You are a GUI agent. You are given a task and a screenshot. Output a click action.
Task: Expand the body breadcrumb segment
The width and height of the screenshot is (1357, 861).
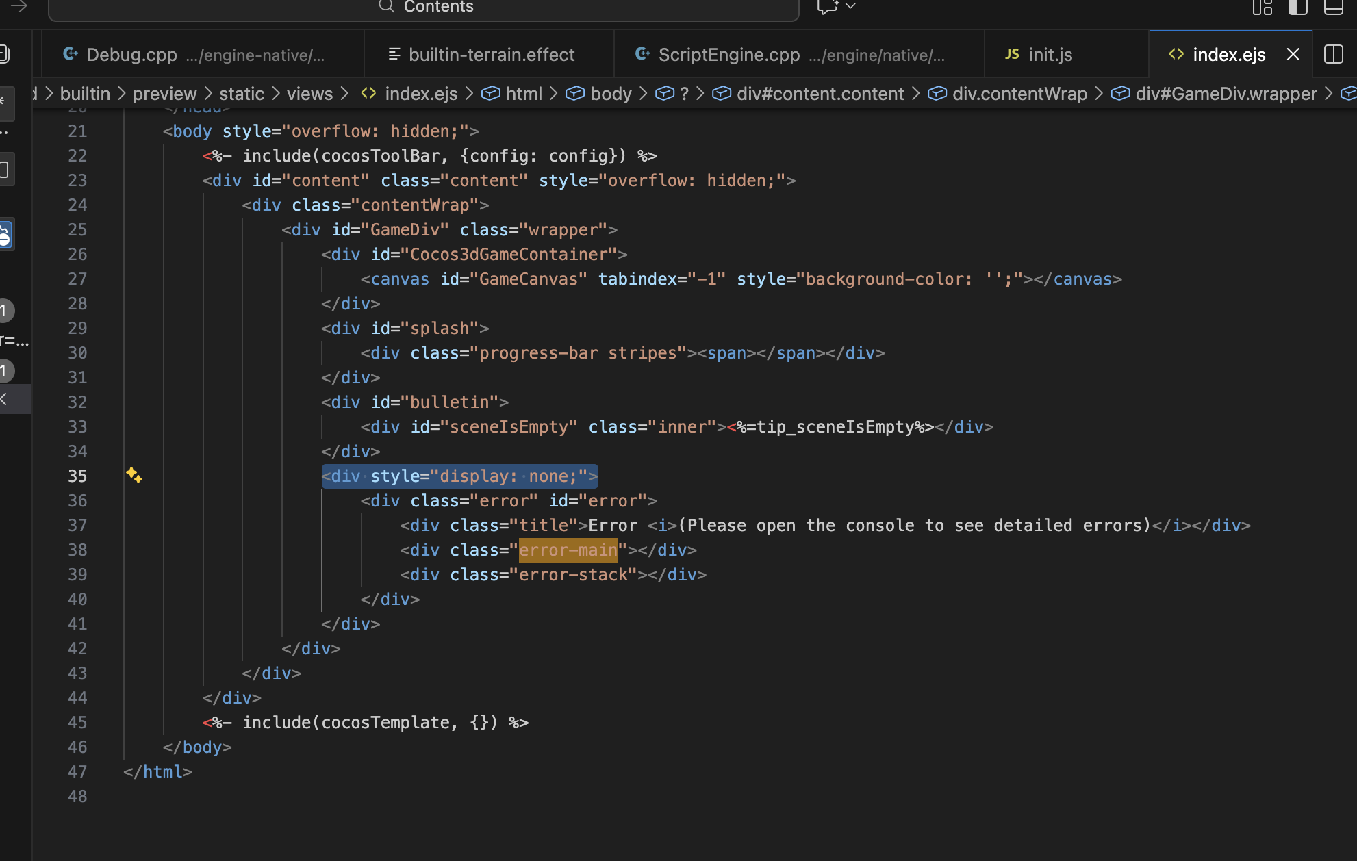(610, 94)
